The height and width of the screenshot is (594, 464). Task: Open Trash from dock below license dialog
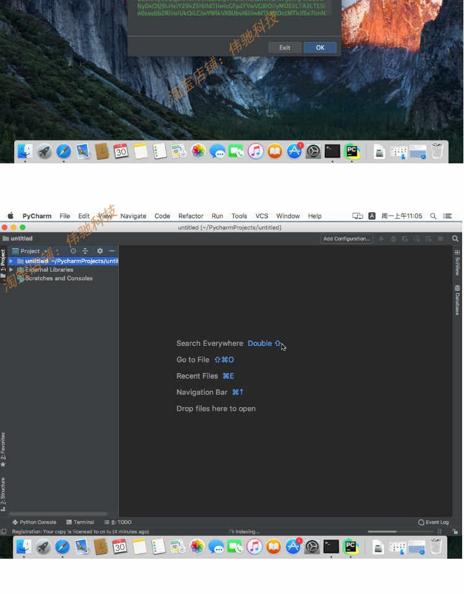[437, 151]
